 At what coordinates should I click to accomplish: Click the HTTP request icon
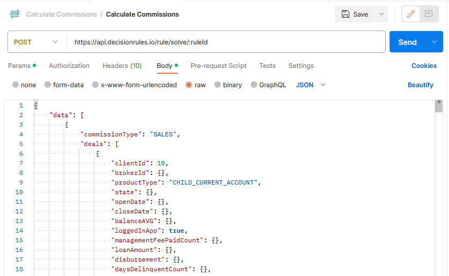pos(15,14)
